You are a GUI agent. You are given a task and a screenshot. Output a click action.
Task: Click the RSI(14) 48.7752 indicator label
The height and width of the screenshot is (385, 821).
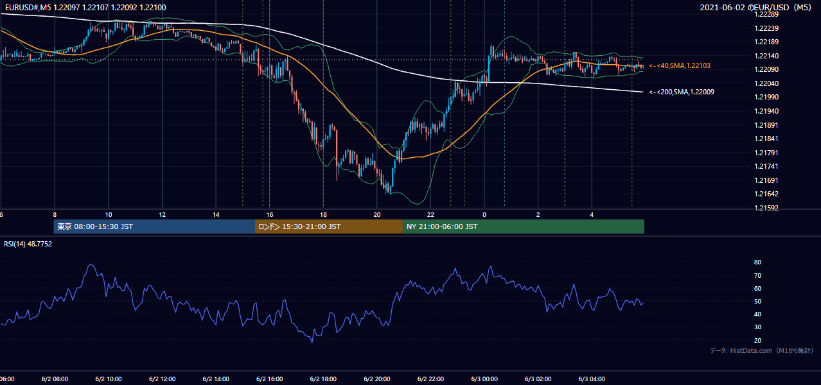point(28,244)
